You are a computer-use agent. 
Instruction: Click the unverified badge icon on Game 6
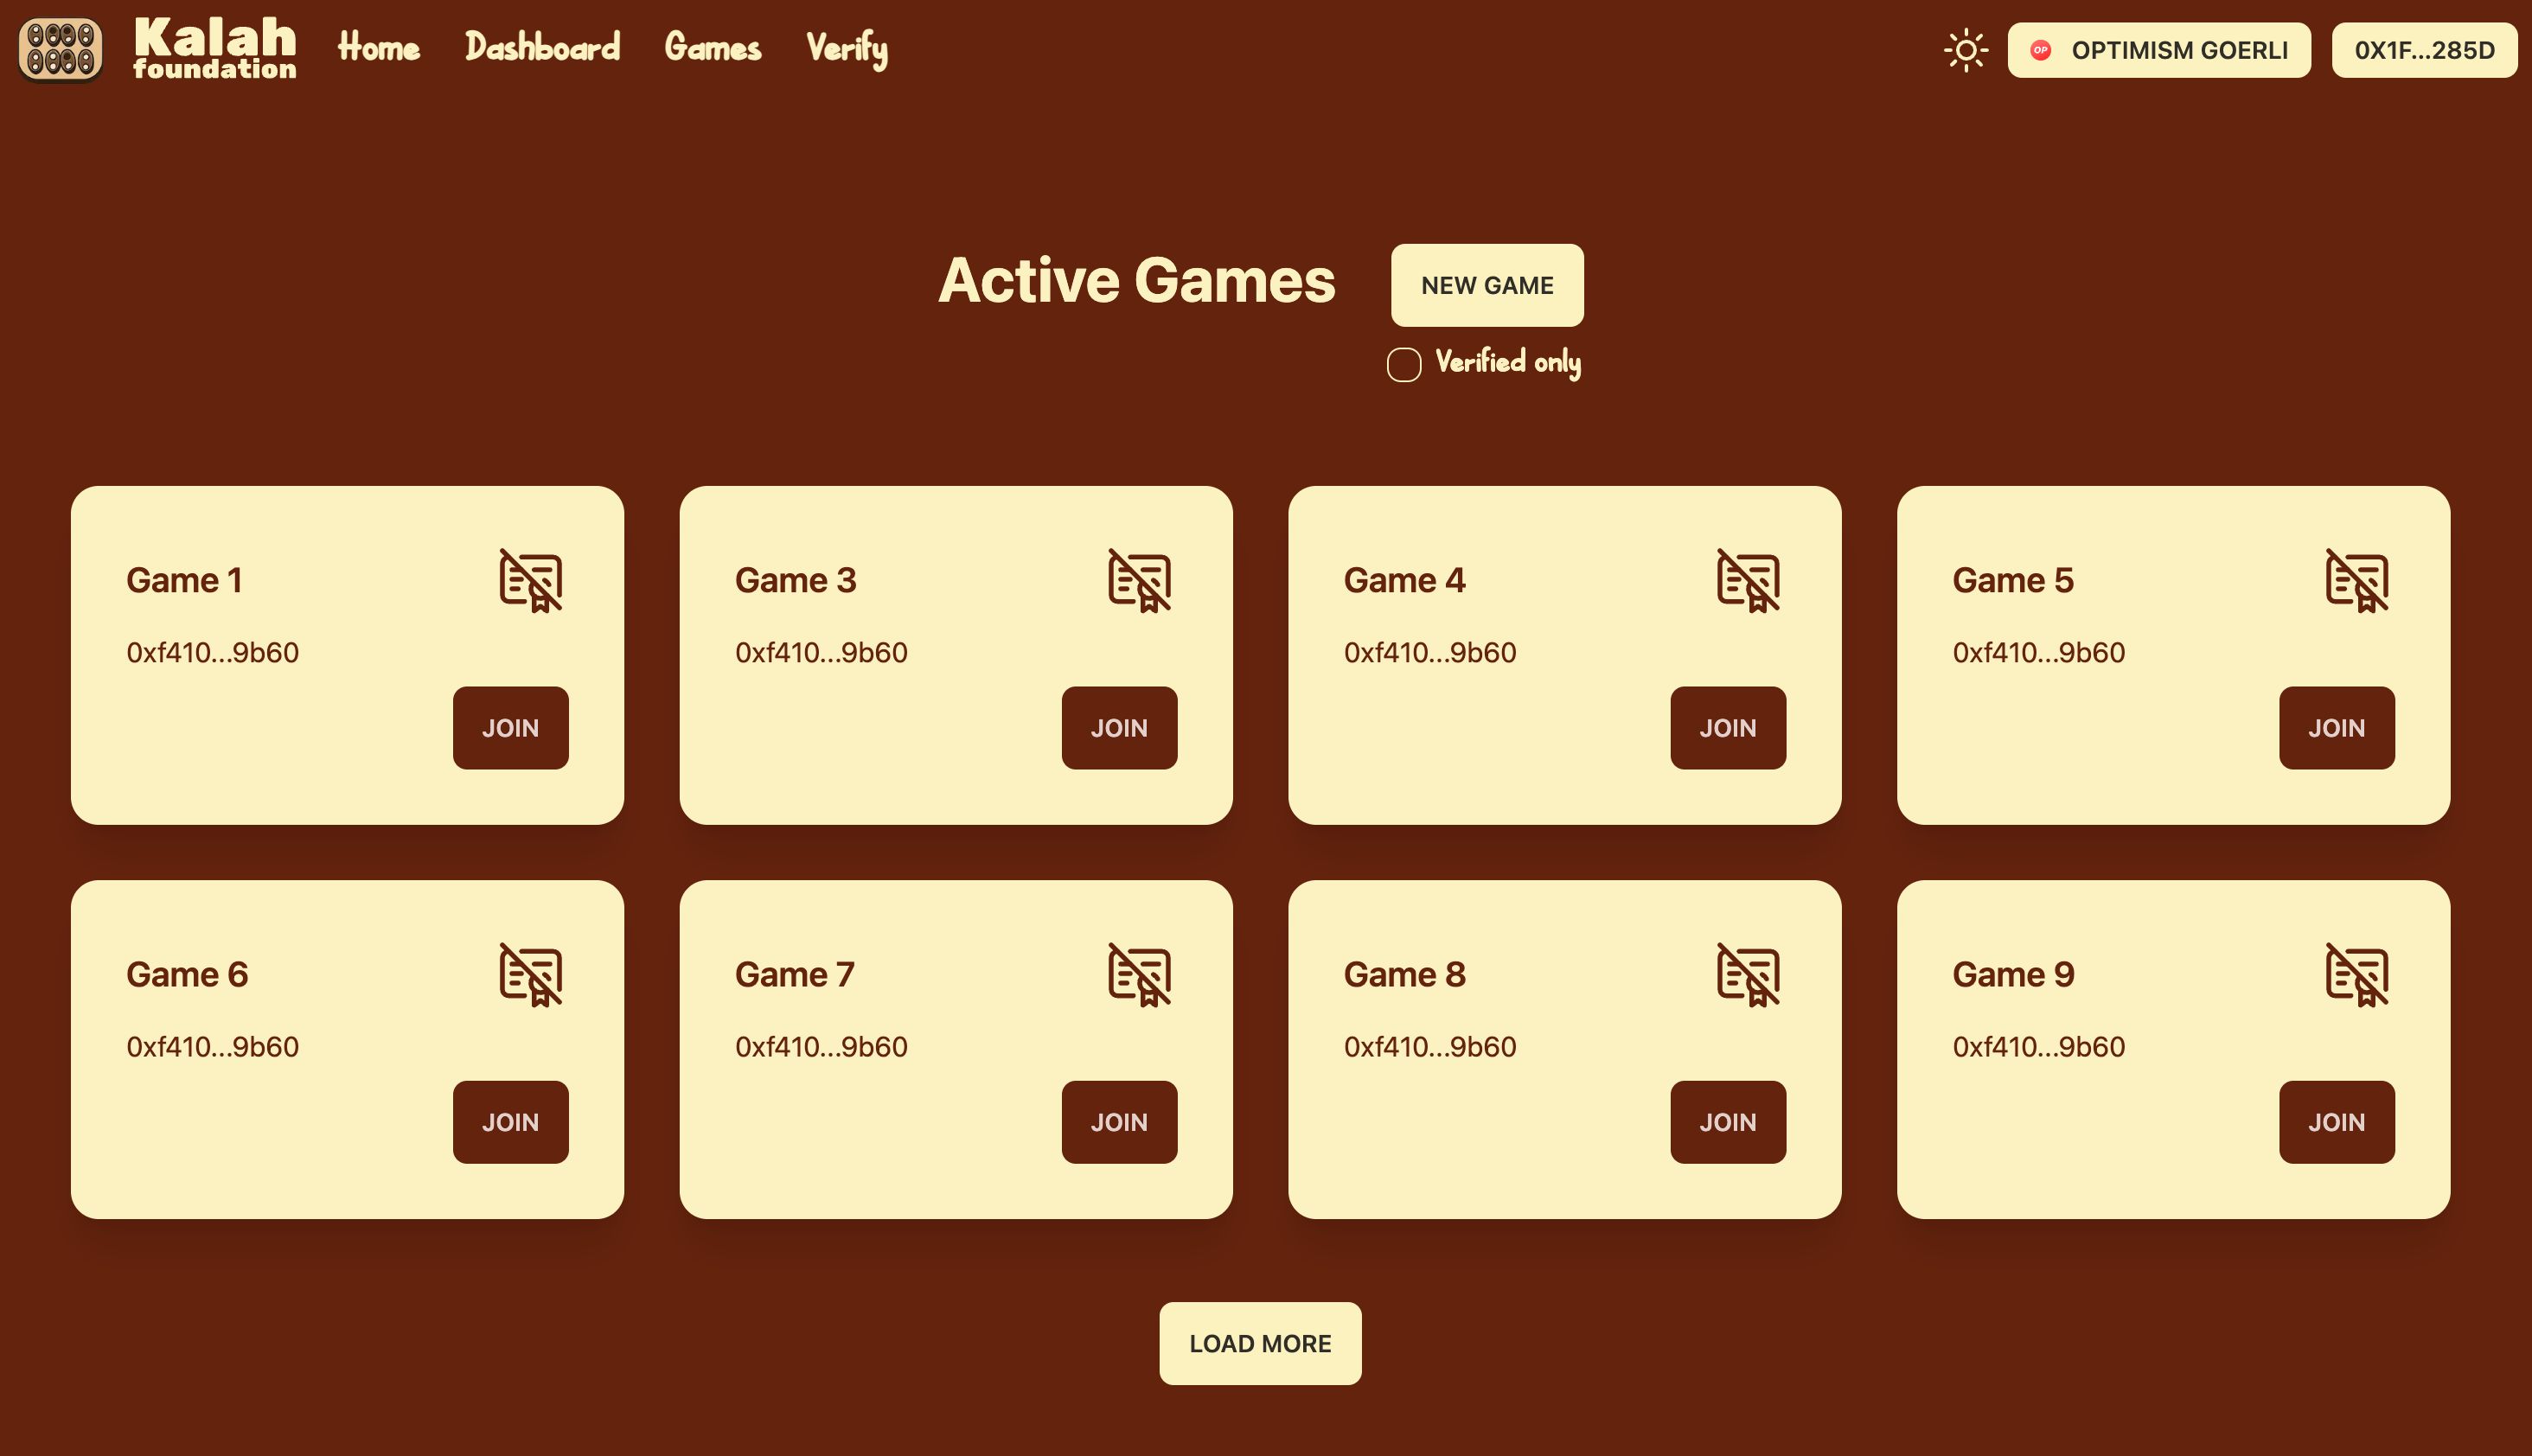pyautogui.click(x=530, y=976)
